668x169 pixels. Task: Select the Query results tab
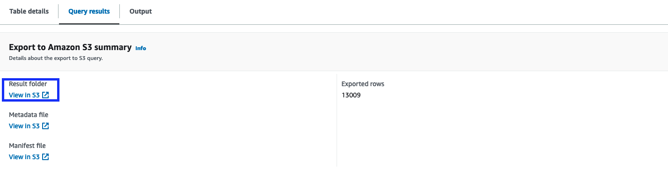point(89,11)
